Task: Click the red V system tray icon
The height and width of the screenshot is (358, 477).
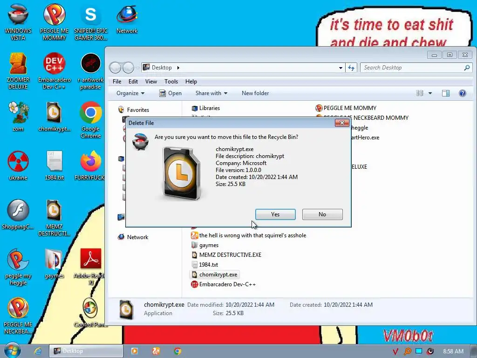Action: coord(395,351)
